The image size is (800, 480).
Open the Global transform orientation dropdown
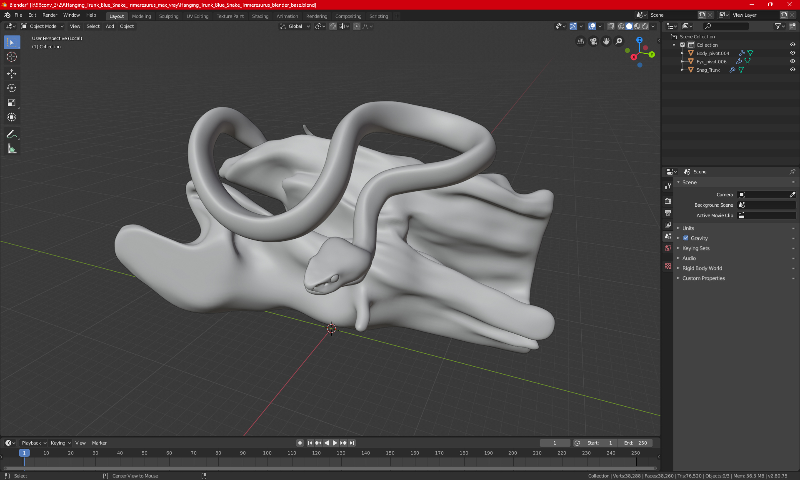pos(295,26)
